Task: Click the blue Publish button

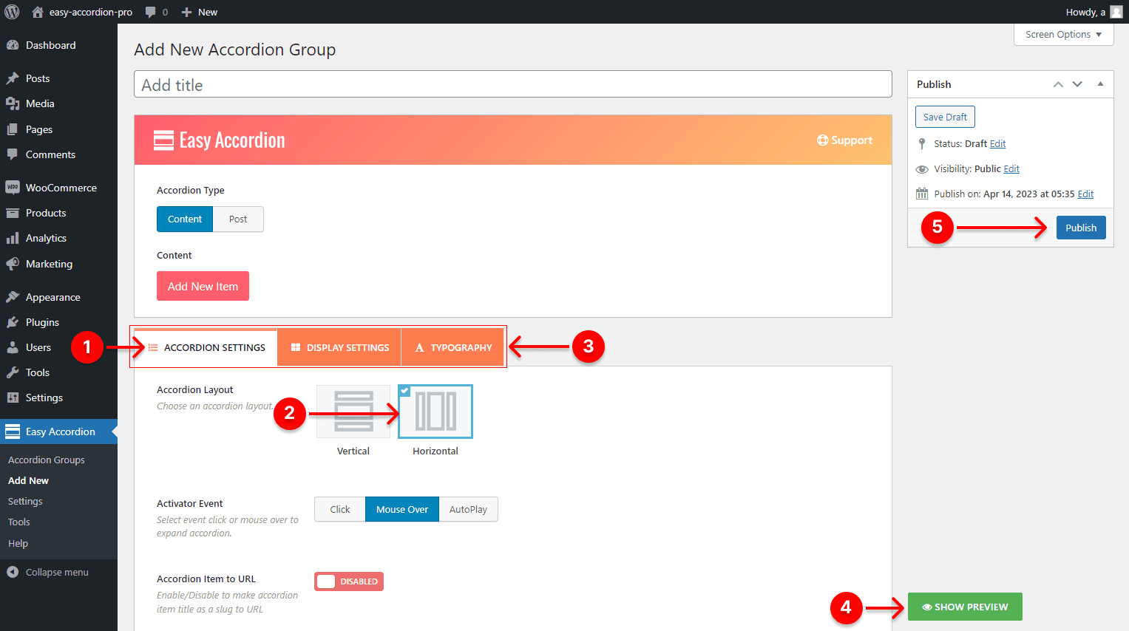Action: (x=1081, y=228)
